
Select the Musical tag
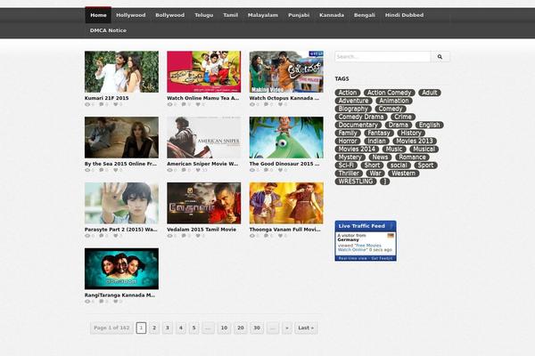pos(424,150)
